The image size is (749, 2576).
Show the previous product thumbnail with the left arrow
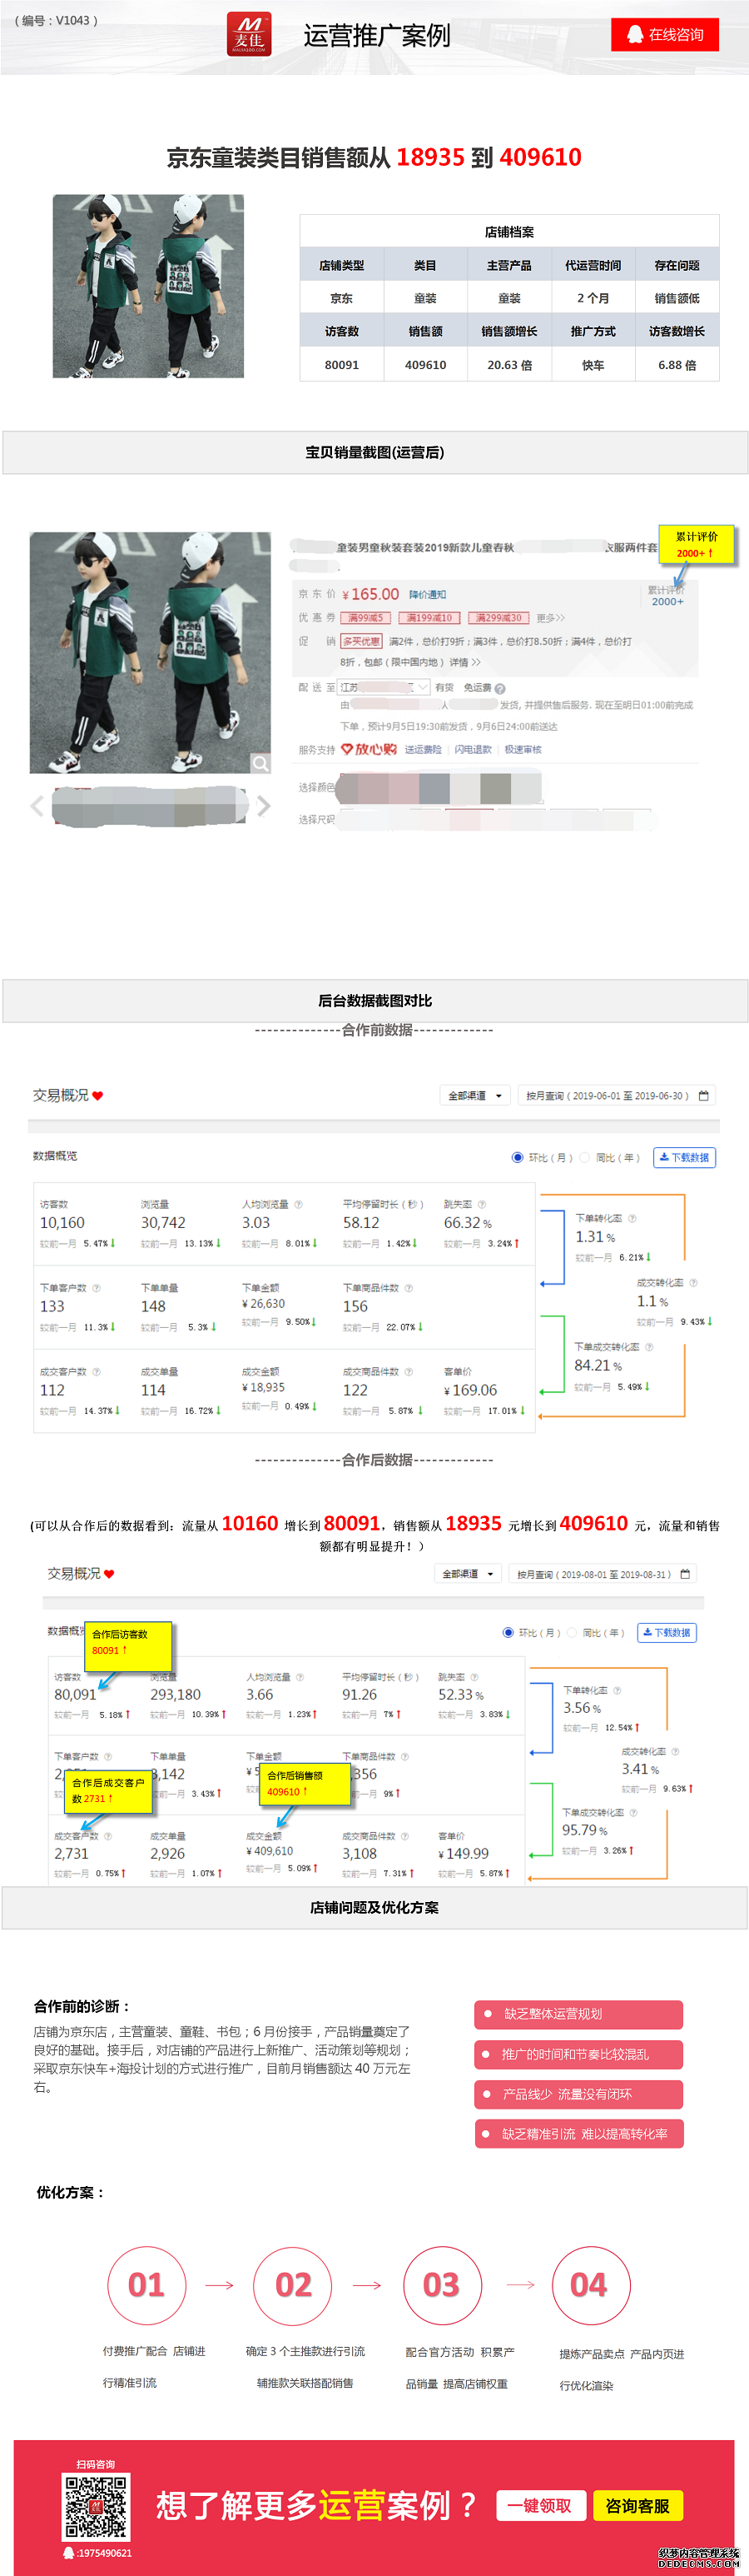coord(37,806)
